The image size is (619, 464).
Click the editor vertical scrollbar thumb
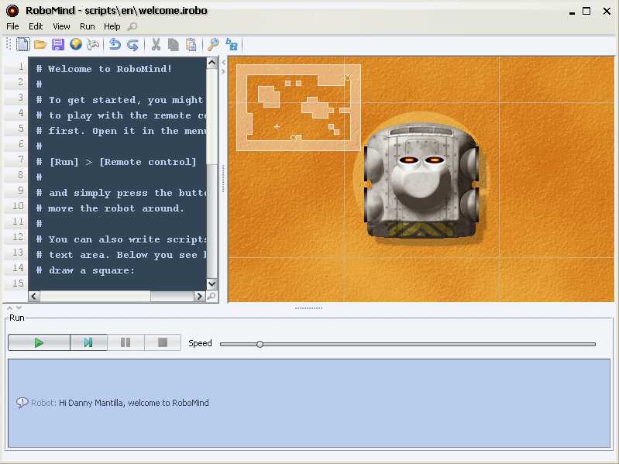coord(212,117)
